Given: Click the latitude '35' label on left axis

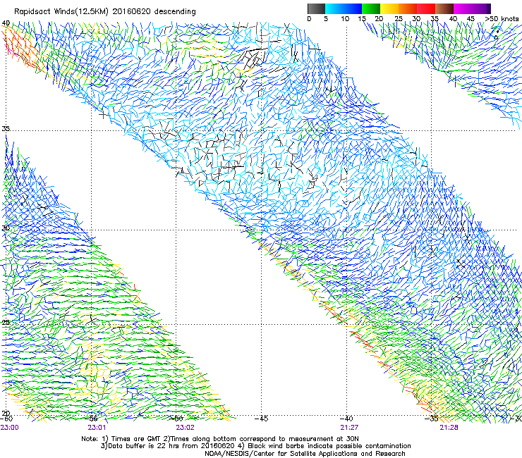Looking at the screenshot, I should 6,128.
